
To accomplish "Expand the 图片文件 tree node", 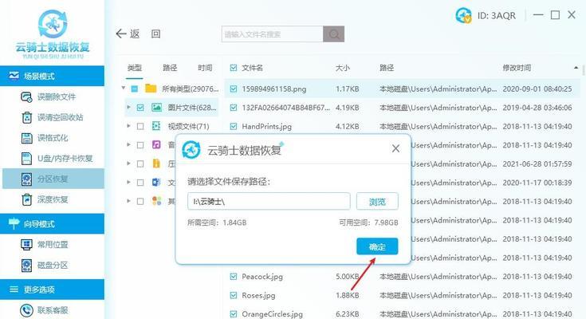I will [129, 107].
